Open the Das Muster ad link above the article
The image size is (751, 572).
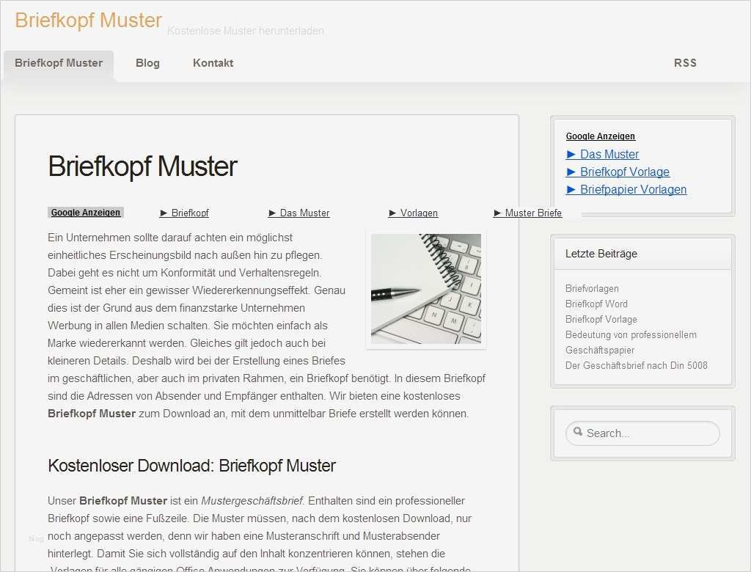click(299, 213)
